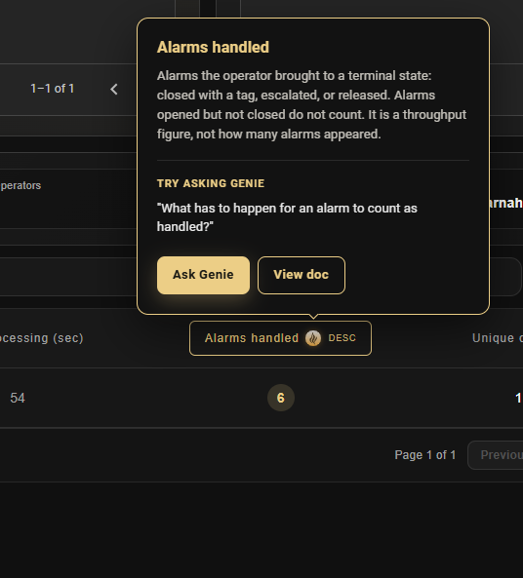Toggle the DESC sort indicator
The height and width of the screenshot is (578, 523).
coord(342,338)
